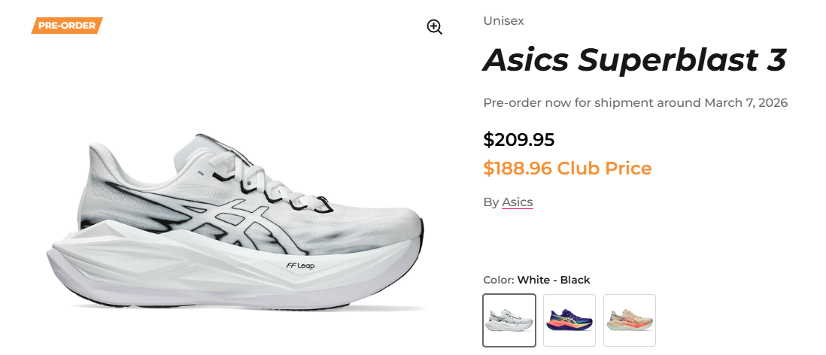Open the Asics brand link
826x355 pixels.
tap(517, 202)
